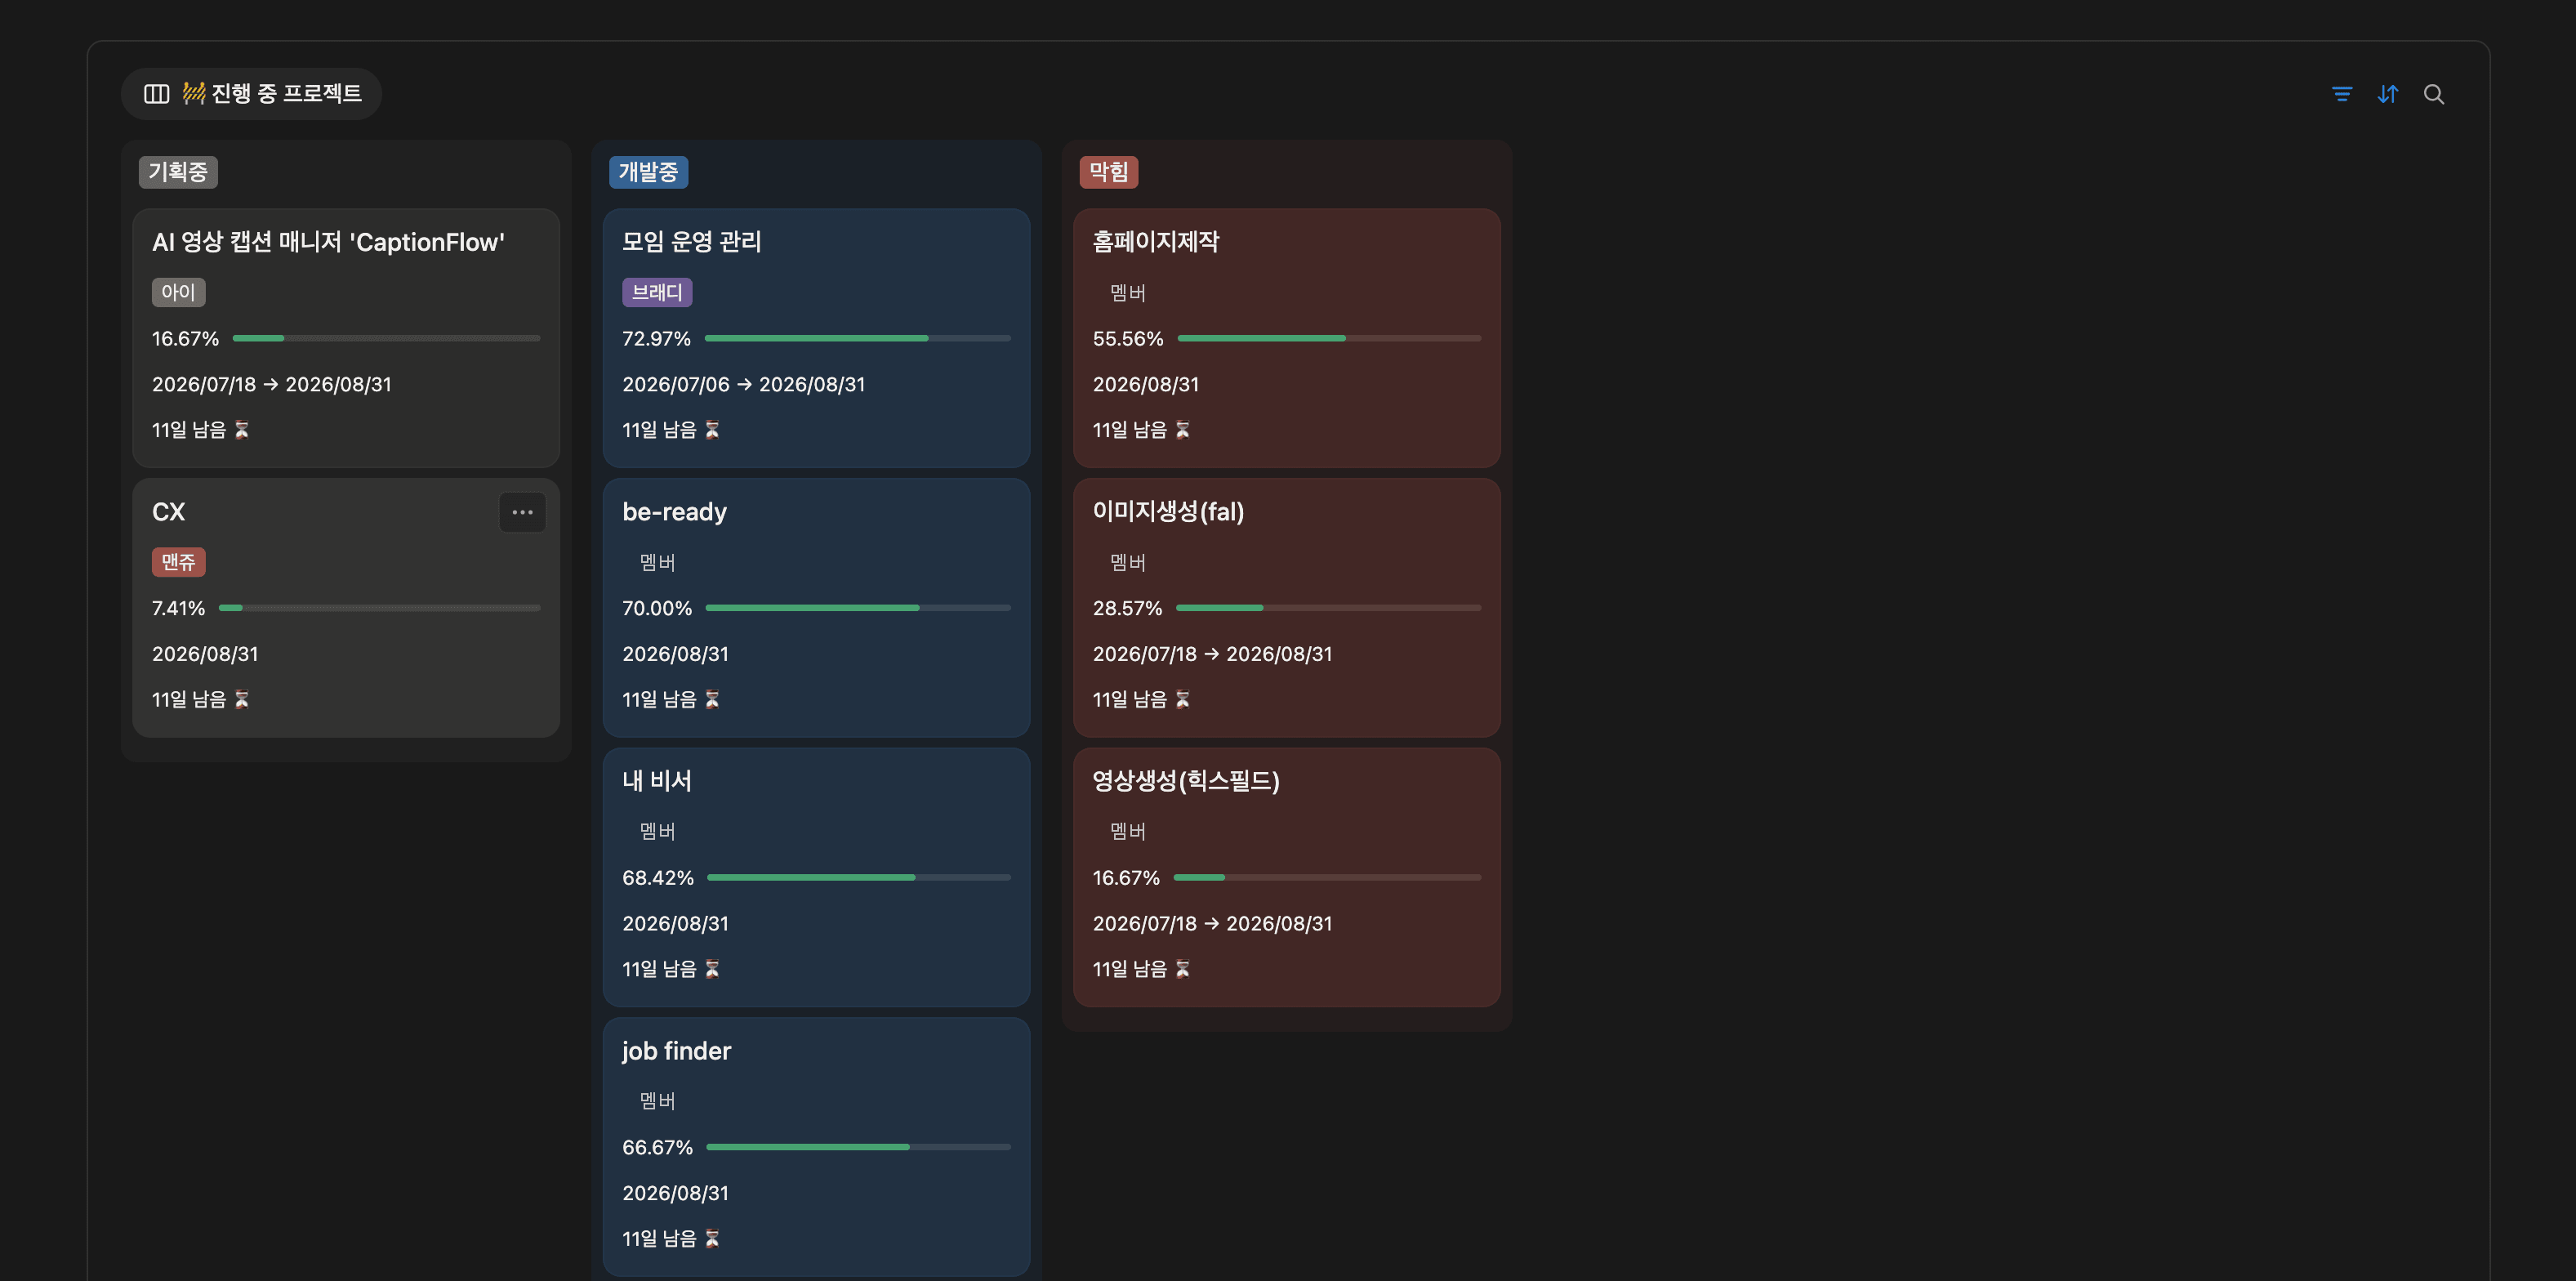
Task: Click the 28.57% value on 이미지생성(fal)
Action: tap(1127, 608)
